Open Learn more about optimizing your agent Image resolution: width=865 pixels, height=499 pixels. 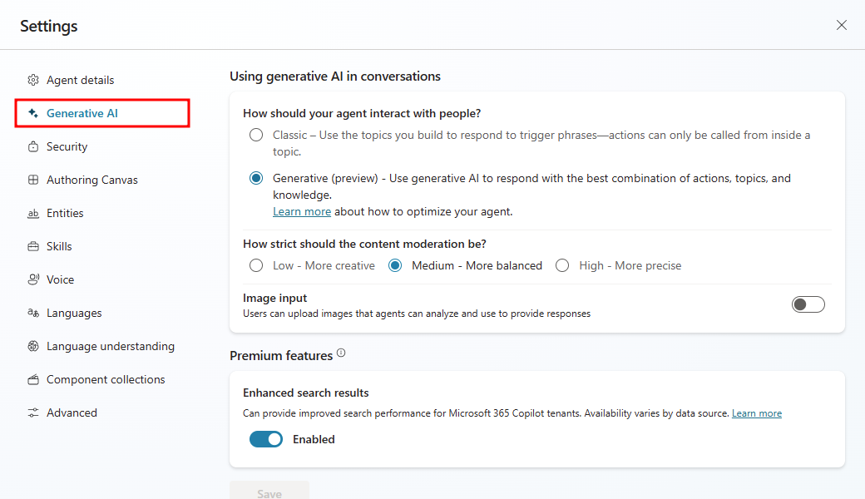[x=302, y=212]
